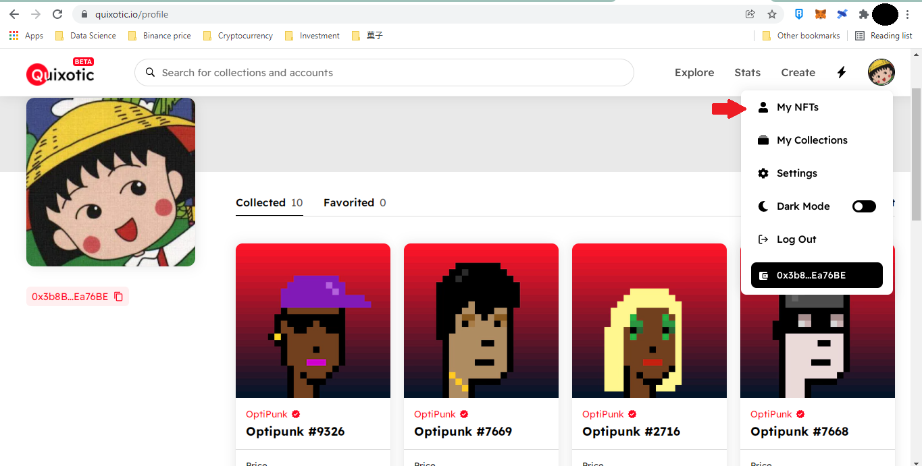Open the Explore page
The width and height of the screenshot is (922, 466).
click(x=694, y=72)
